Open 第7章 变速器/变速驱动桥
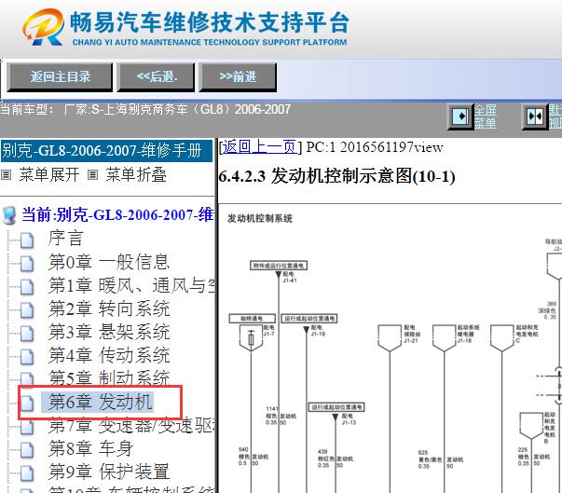Screen dimensions: 562x493 tap(131, 426)
